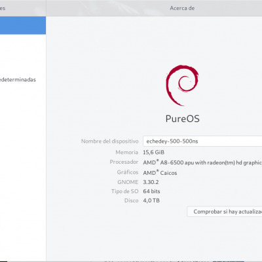
Task: Click the Procesador label
Action: [124, 162]
